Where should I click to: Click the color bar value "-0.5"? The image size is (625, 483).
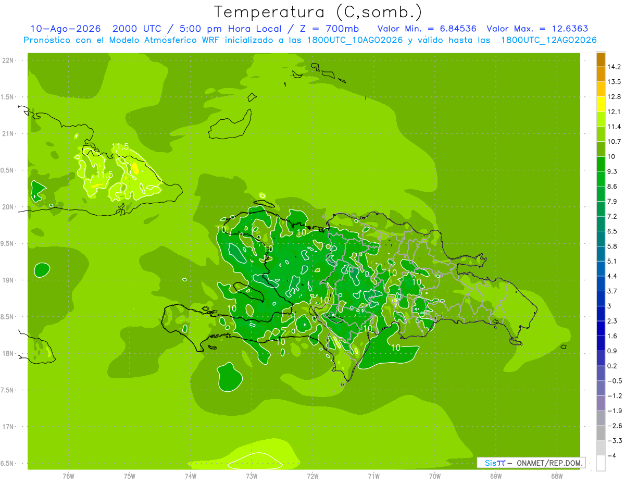614,381
